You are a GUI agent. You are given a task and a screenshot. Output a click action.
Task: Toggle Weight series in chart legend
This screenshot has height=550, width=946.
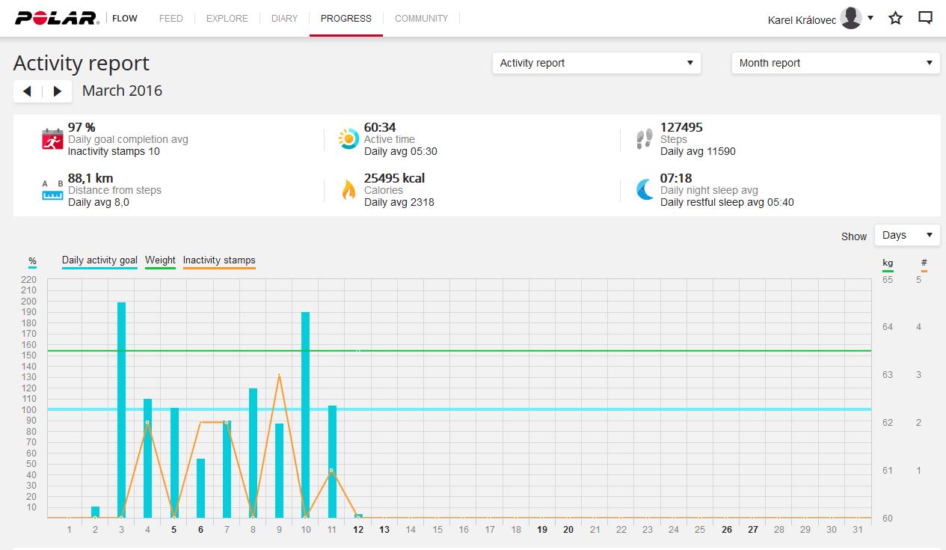coord(160,260)
